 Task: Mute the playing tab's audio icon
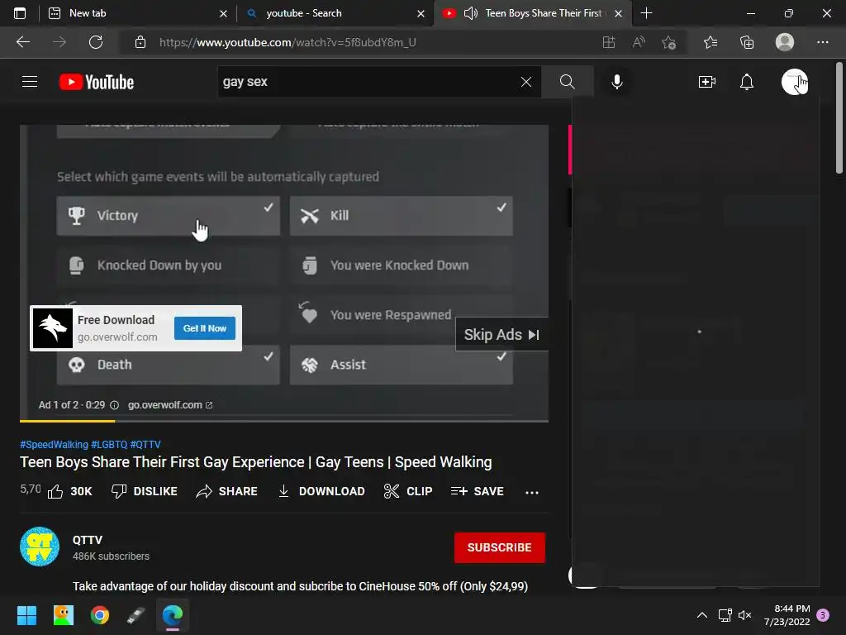[470, 13]
